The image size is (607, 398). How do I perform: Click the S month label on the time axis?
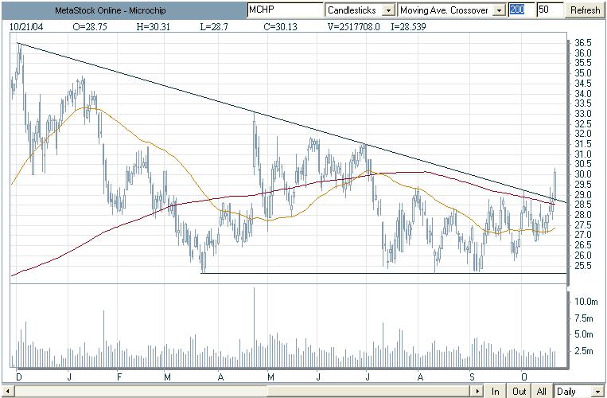[x=471, y=377]
